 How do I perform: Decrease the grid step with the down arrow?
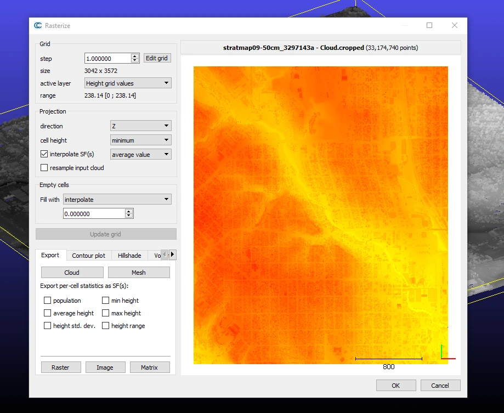pos(135,60)
